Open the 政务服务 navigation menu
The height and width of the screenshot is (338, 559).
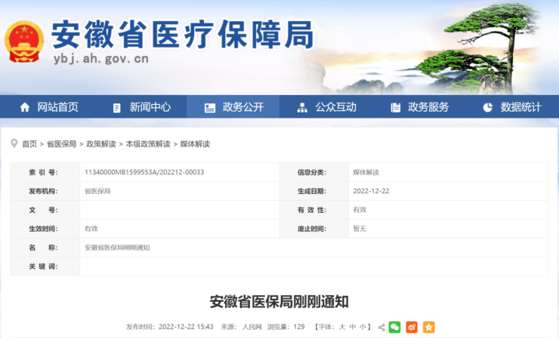click(x=419, y=107)
